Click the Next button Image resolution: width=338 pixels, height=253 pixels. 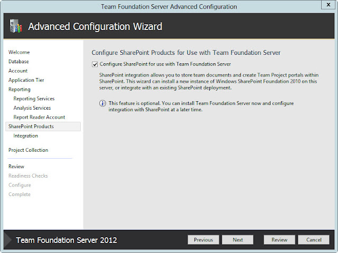pyautogui.click(x=238, y=240)
